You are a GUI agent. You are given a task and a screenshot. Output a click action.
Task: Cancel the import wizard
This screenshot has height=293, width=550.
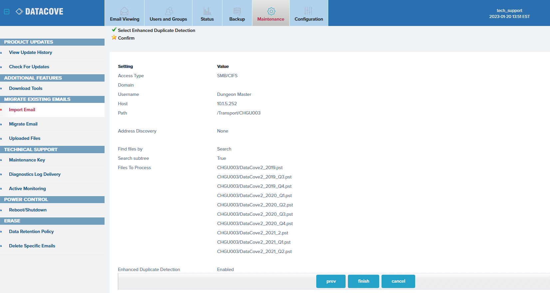point(398,281)
